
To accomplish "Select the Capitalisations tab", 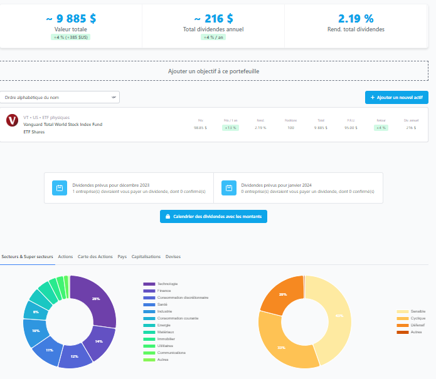I will click(146, 257).
